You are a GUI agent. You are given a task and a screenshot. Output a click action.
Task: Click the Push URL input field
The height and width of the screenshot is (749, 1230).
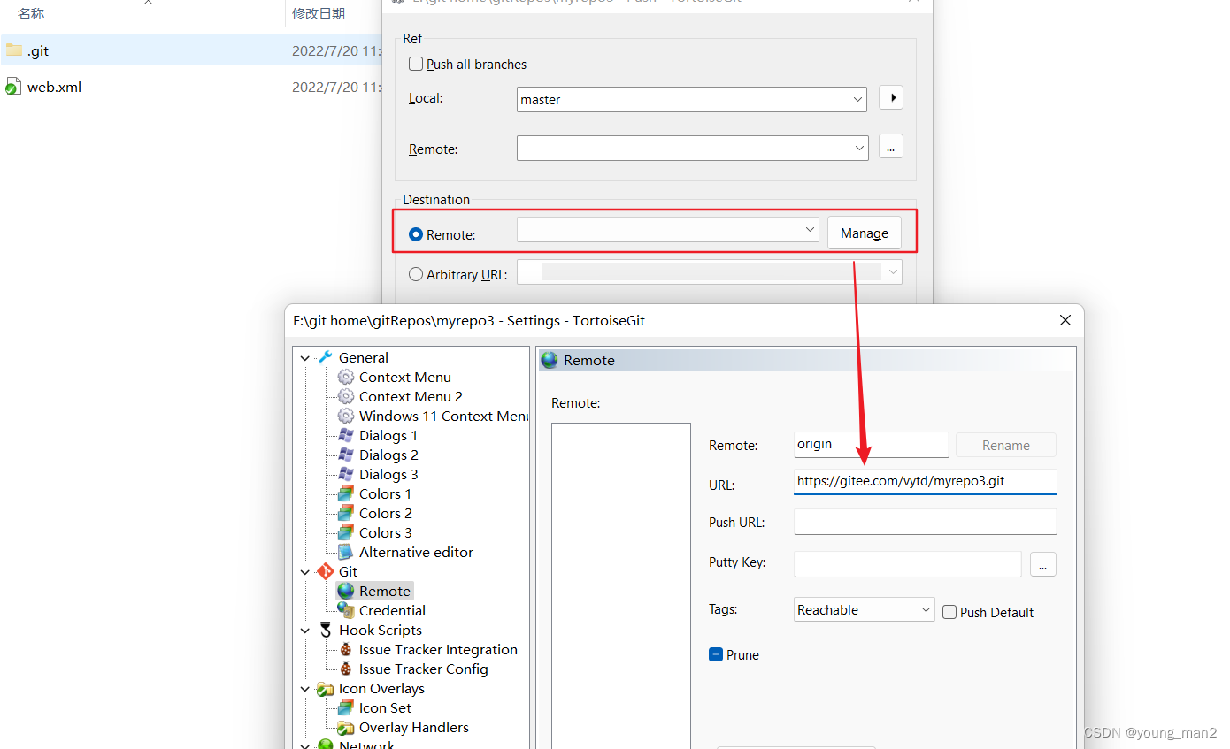926,522
